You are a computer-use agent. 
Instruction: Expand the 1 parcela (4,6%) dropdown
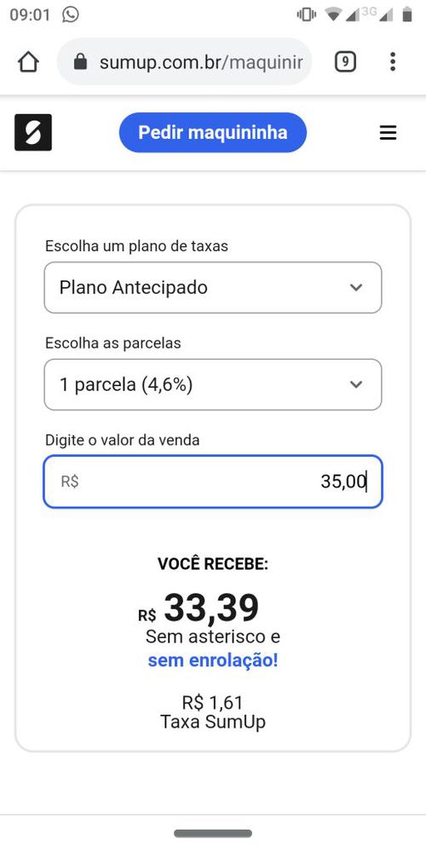coord(213,385)
